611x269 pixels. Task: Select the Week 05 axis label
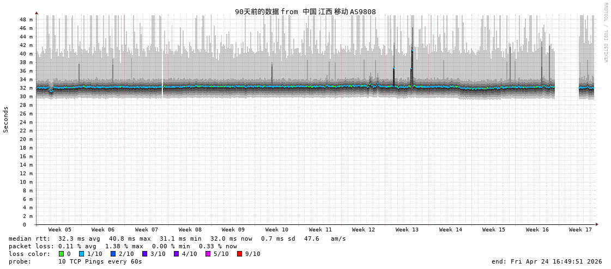[60, 230]
